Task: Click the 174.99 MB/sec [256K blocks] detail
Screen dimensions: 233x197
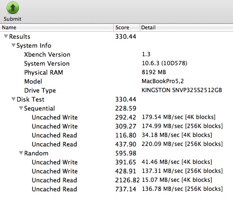Action: tap(182, 126)
